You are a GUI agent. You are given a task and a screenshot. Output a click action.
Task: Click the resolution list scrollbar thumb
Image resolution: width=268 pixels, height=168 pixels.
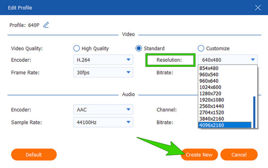tap(254, 112)
